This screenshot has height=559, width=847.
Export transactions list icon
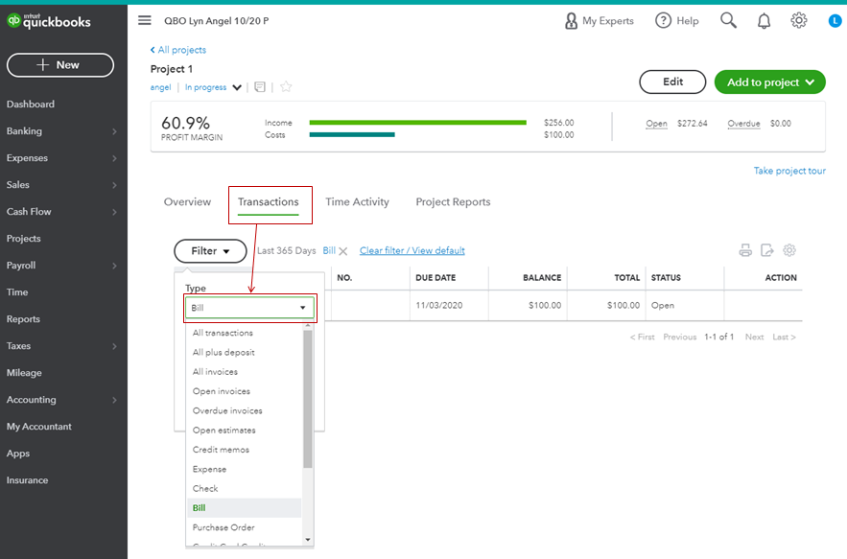coord(767,250)
